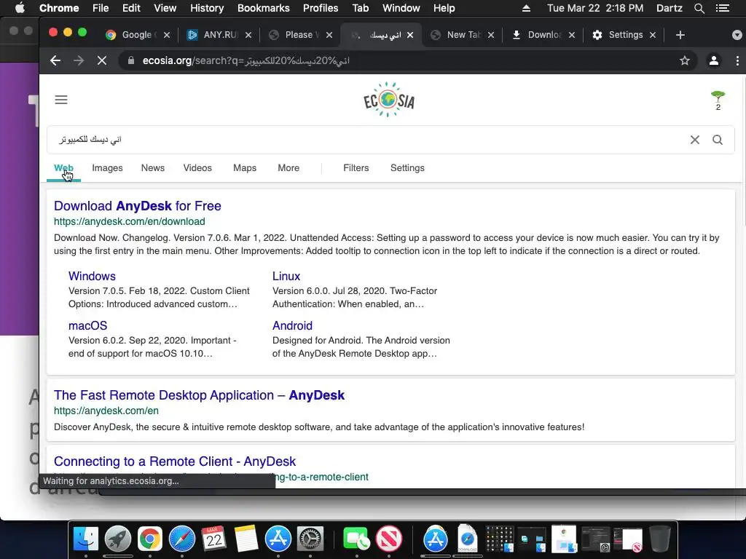Stop loading the page
The image size is (746, 559).
point(102,61)
